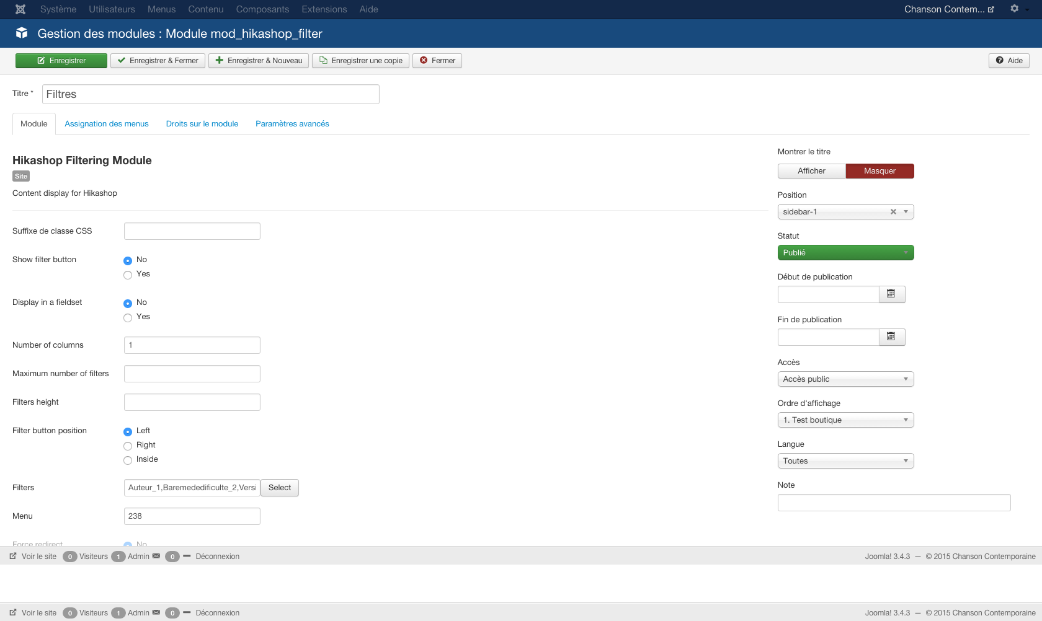
Task: Open the Utilisateurs menu
Action: (112, 9)
